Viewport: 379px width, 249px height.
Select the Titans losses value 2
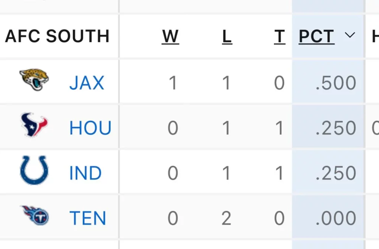pos(226,218)
